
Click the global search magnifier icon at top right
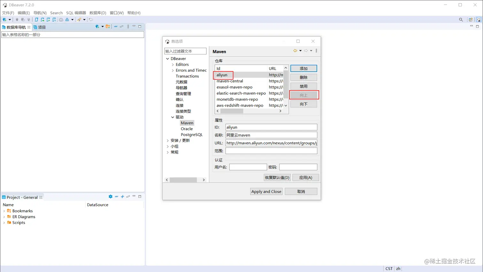[461, 20]
